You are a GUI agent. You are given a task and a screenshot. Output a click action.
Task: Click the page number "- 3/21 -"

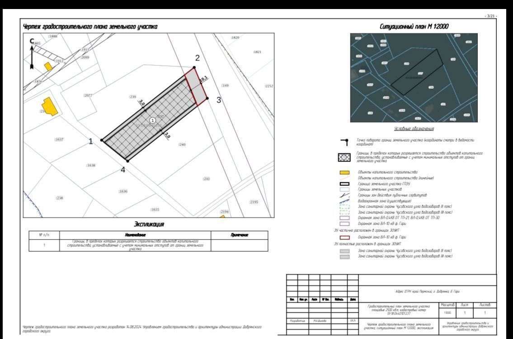(x=490, y=16)
